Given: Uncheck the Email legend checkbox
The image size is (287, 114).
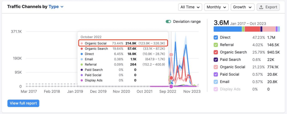Looking at the screenshot, I should (216, 82).
